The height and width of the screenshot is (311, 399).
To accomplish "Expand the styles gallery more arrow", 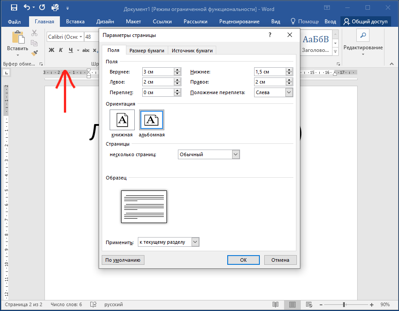I will pos(336,51).
